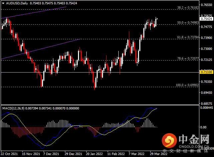
Task: Click the 0.73000 price axis value
Action: [x=206, y=49]
